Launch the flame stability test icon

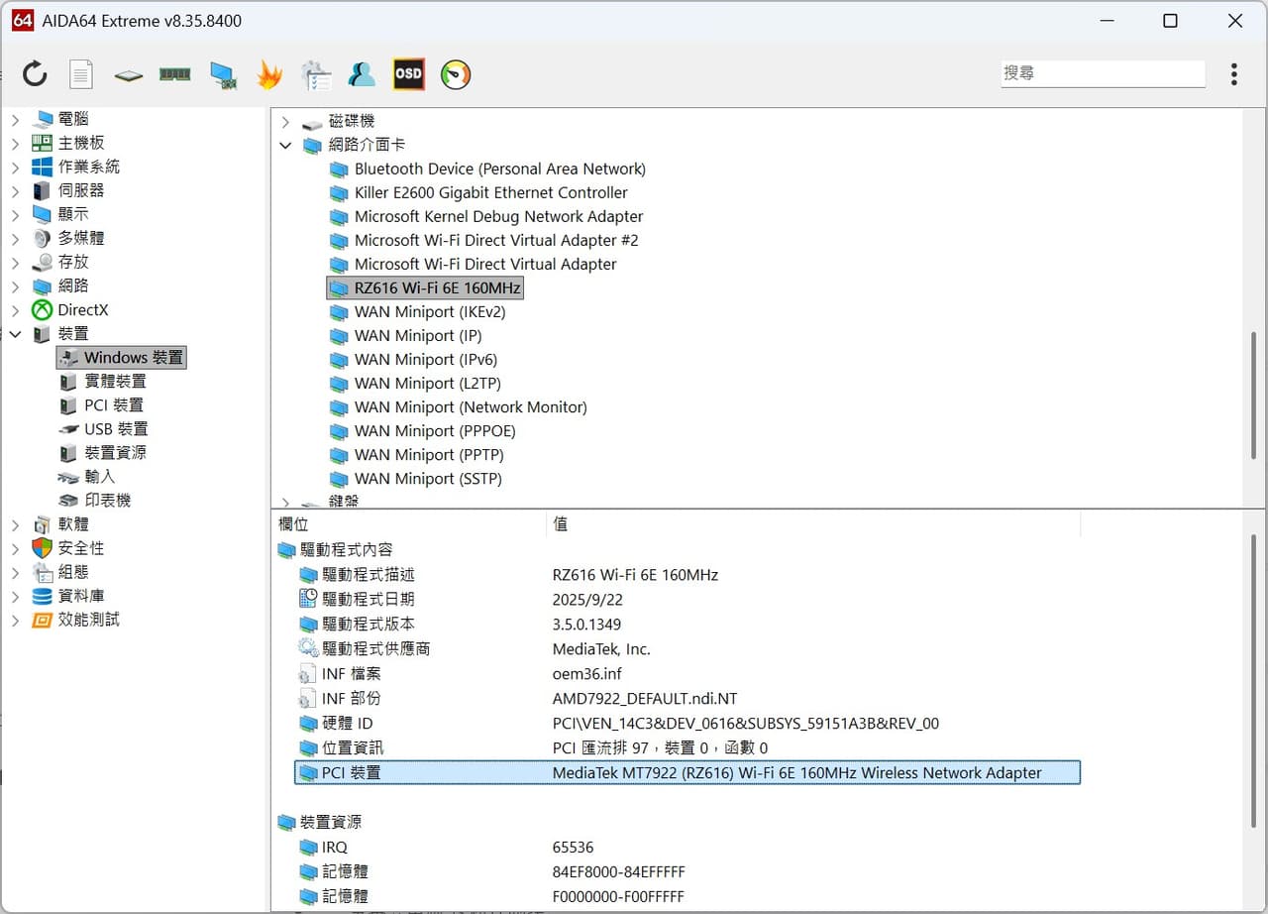pos(269,74)
